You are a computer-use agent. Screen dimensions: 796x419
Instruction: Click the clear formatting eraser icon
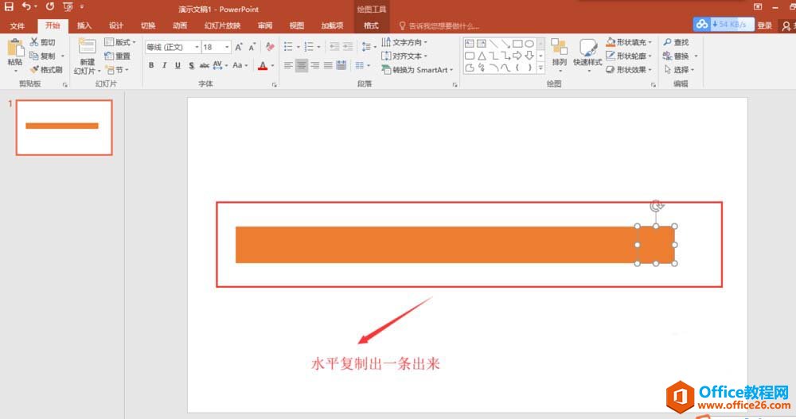(x=270, y=47)
